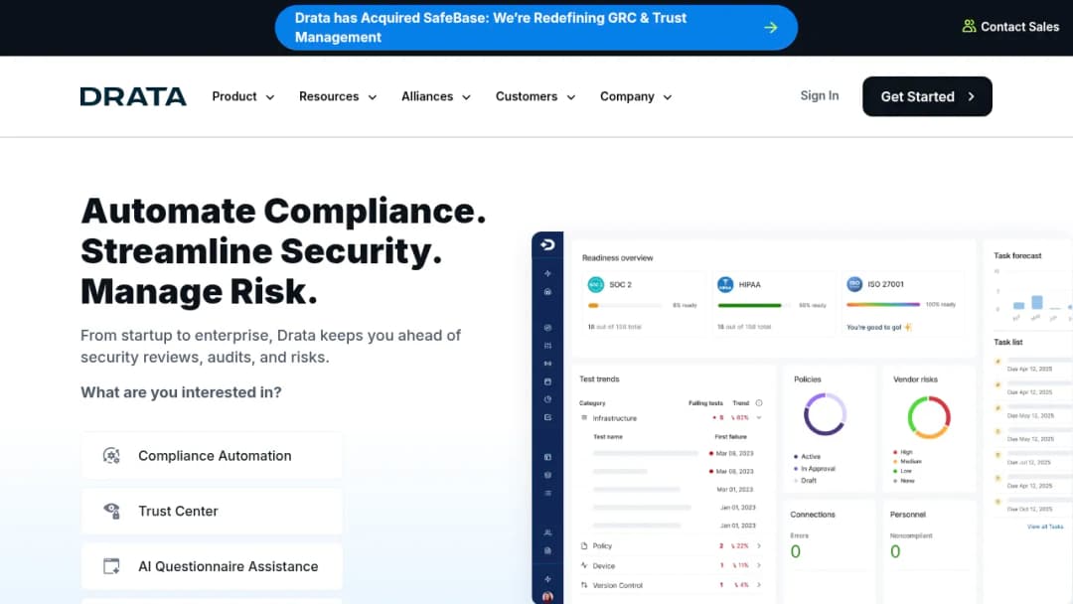This screenshot has height=604, width=1073.
Task: Expand the Device row chevron
Action: click(759, 565)
